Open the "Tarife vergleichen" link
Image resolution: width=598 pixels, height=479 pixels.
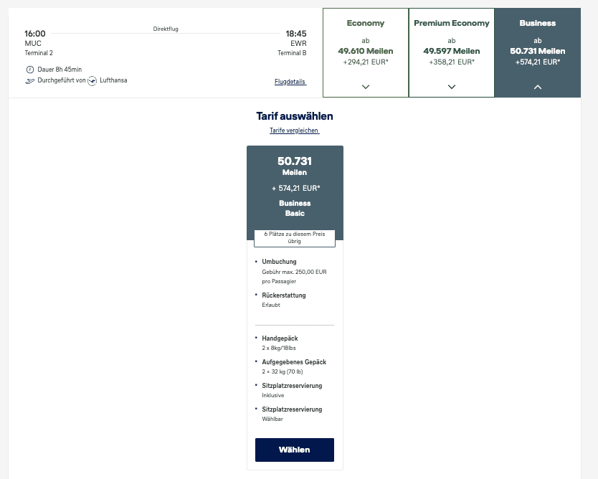(294, 131)
